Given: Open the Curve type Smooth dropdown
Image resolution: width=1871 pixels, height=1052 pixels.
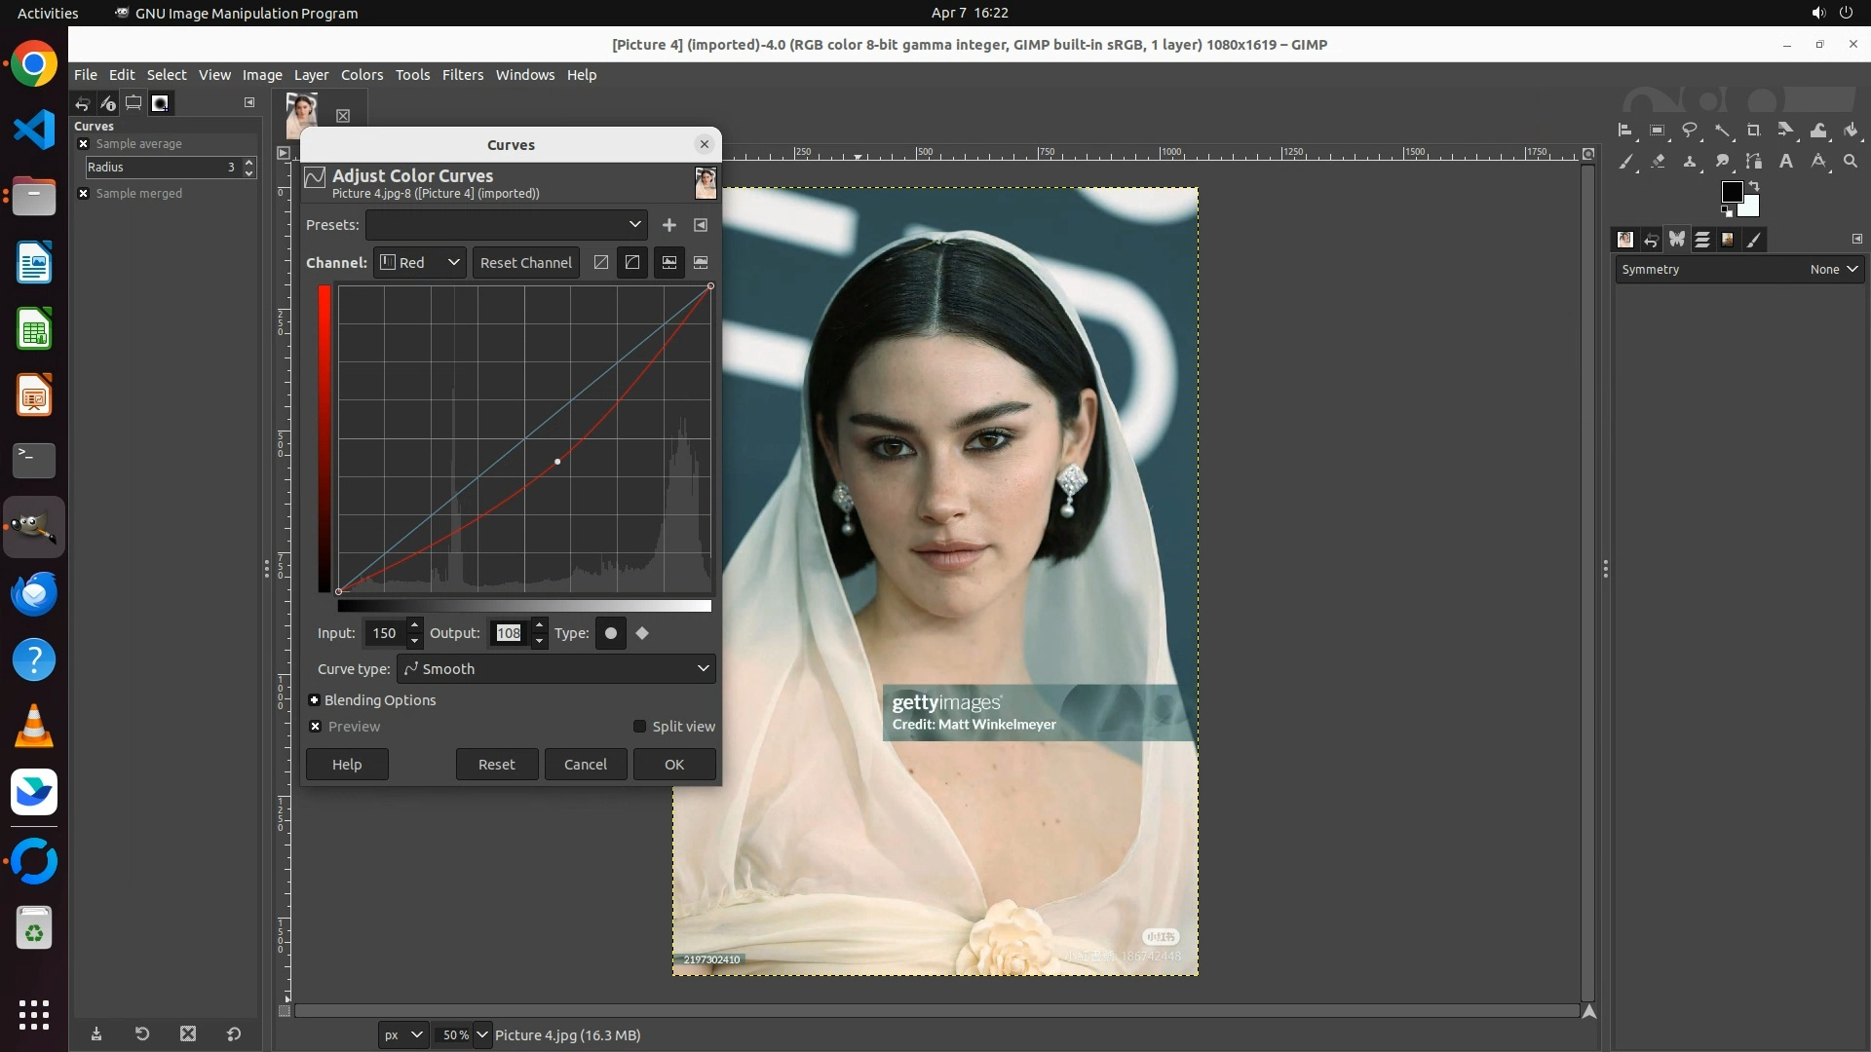Looking at the screenshot, I should [556, 669].
